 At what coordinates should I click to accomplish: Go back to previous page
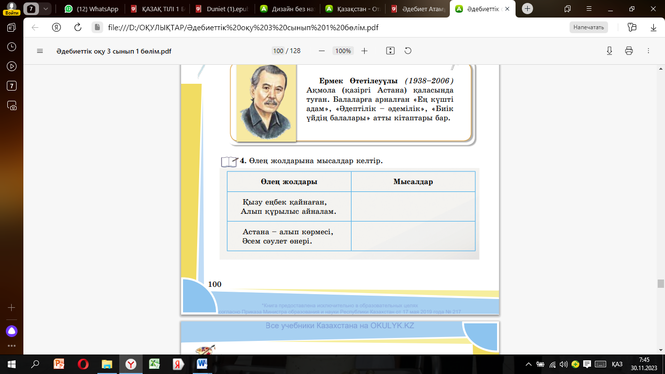35,27
